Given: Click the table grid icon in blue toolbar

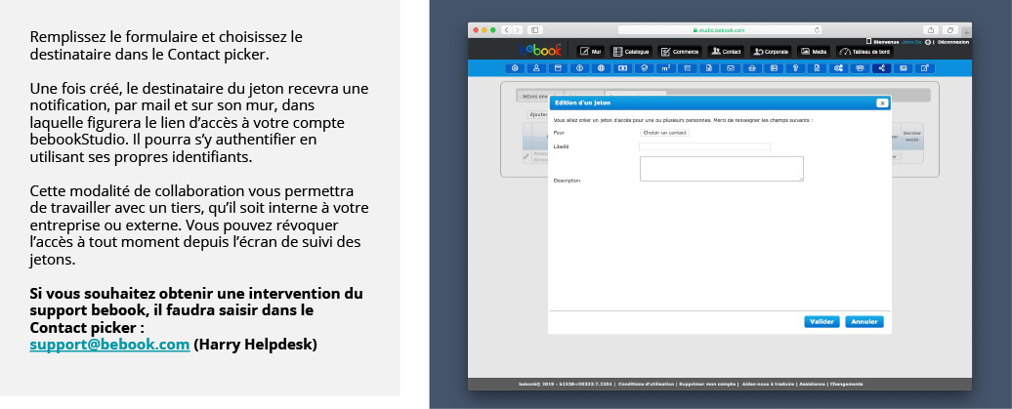Looking at the screenshot, I should click(774, 68).
